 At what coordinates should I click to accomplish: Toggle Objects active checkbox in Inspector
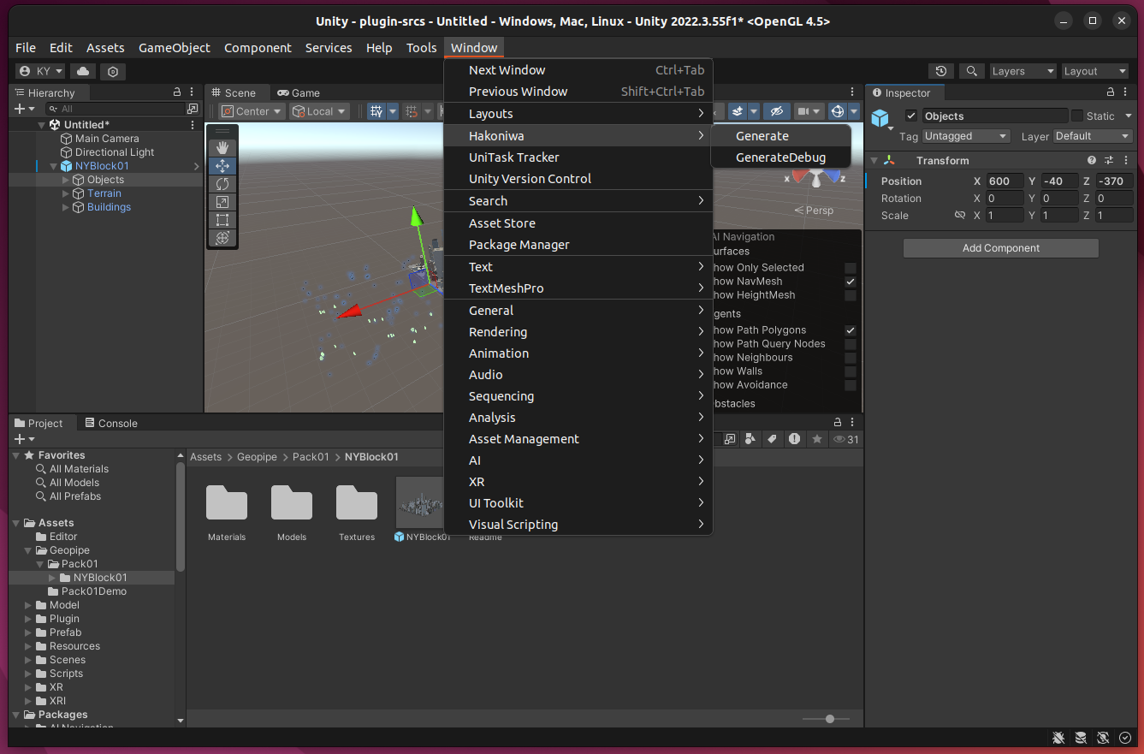(911, 116)
